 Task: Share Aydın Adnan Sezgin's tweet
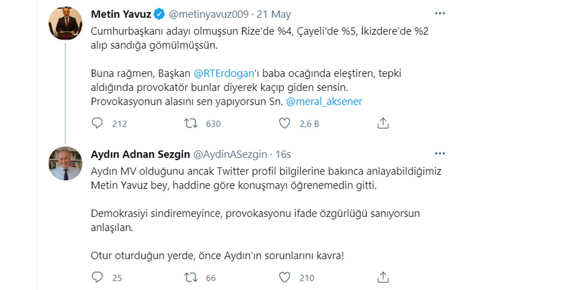coord(383,277)
